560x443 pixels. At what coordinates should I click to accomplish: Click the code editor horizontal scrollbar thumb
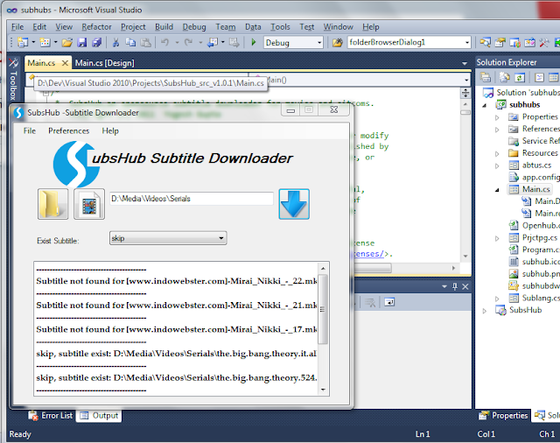tap(372, 268)
